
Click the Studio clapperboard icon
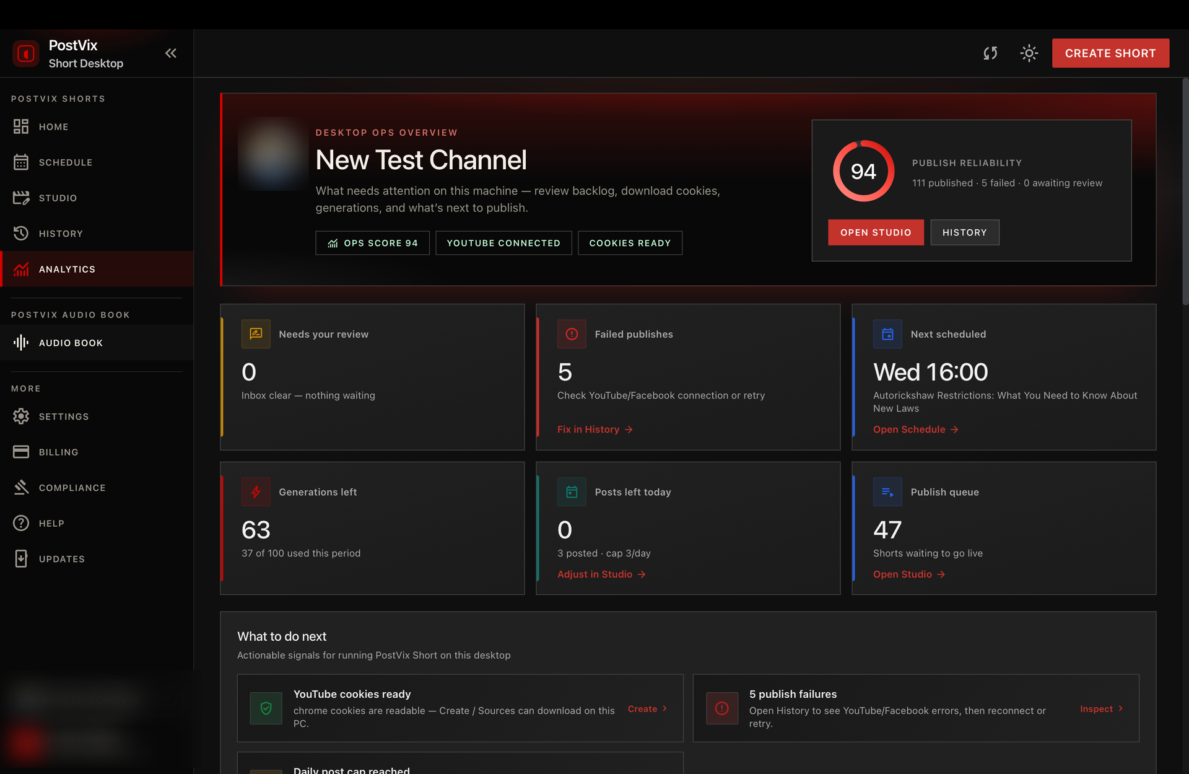tap(21, 198)
